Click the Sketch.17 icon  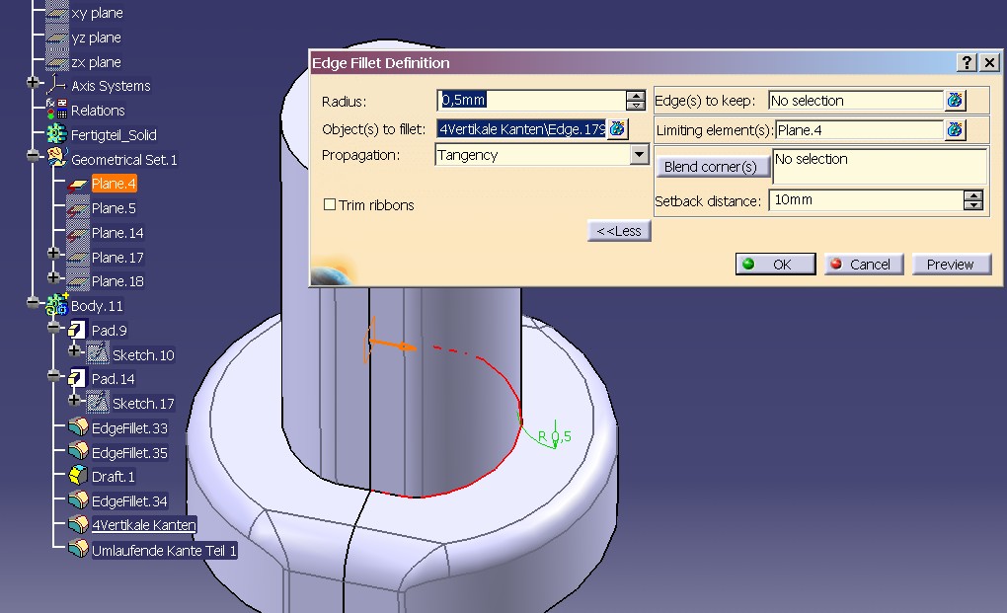coord(98,403)
